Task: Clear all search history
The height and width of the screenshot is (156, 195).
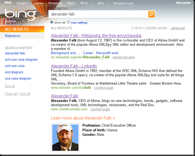Action: pos(11,94)
